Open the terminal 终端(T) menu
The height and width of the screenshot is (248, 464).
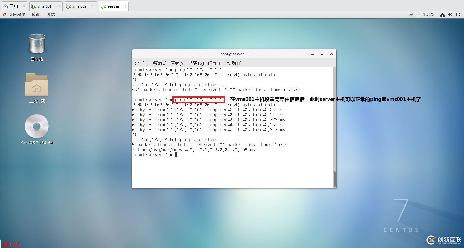tap(215, 63)
